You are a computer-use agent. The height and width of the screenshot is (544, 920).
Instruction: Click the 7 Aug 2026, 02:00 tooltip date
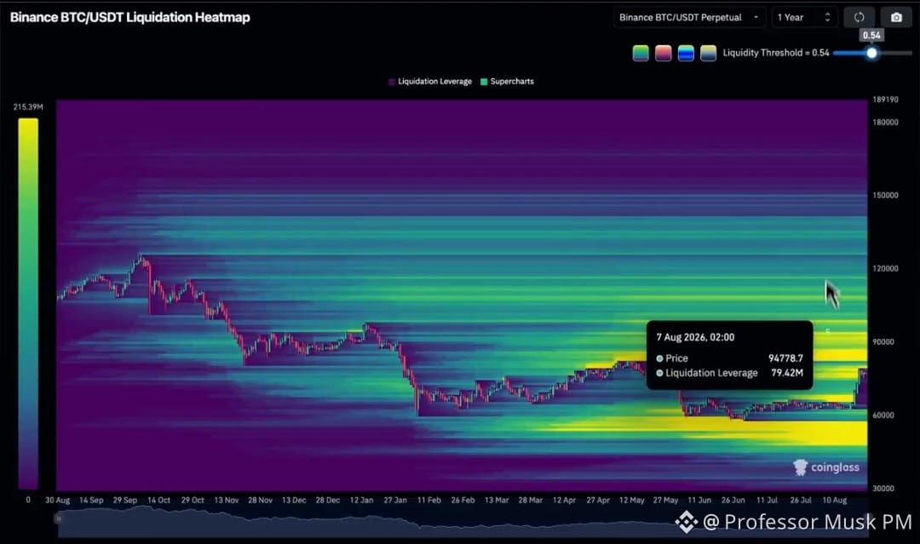(695, 337)
